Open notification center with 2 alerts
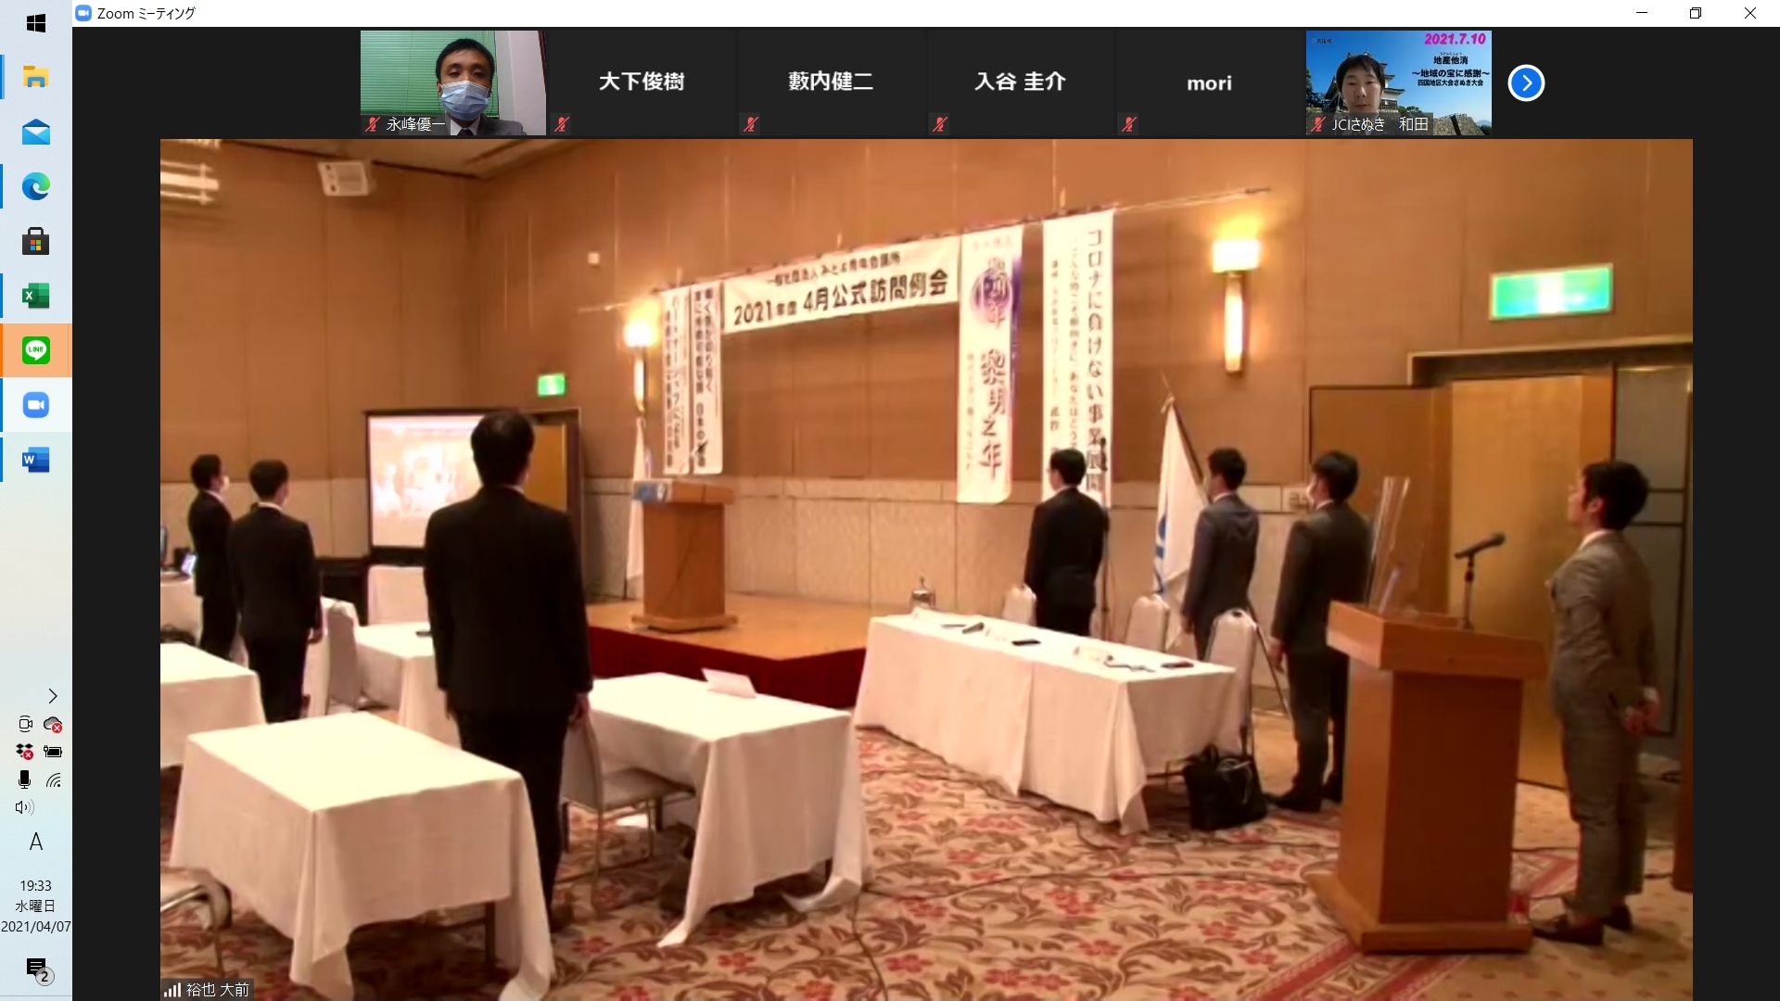Image resolution: width=1780 pixels, height=1001 pixels. point(38,969)
